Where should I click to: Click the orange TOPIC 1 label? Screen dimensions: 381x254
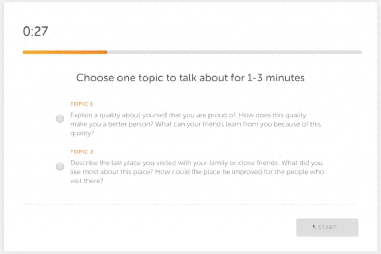coord(81,104)
